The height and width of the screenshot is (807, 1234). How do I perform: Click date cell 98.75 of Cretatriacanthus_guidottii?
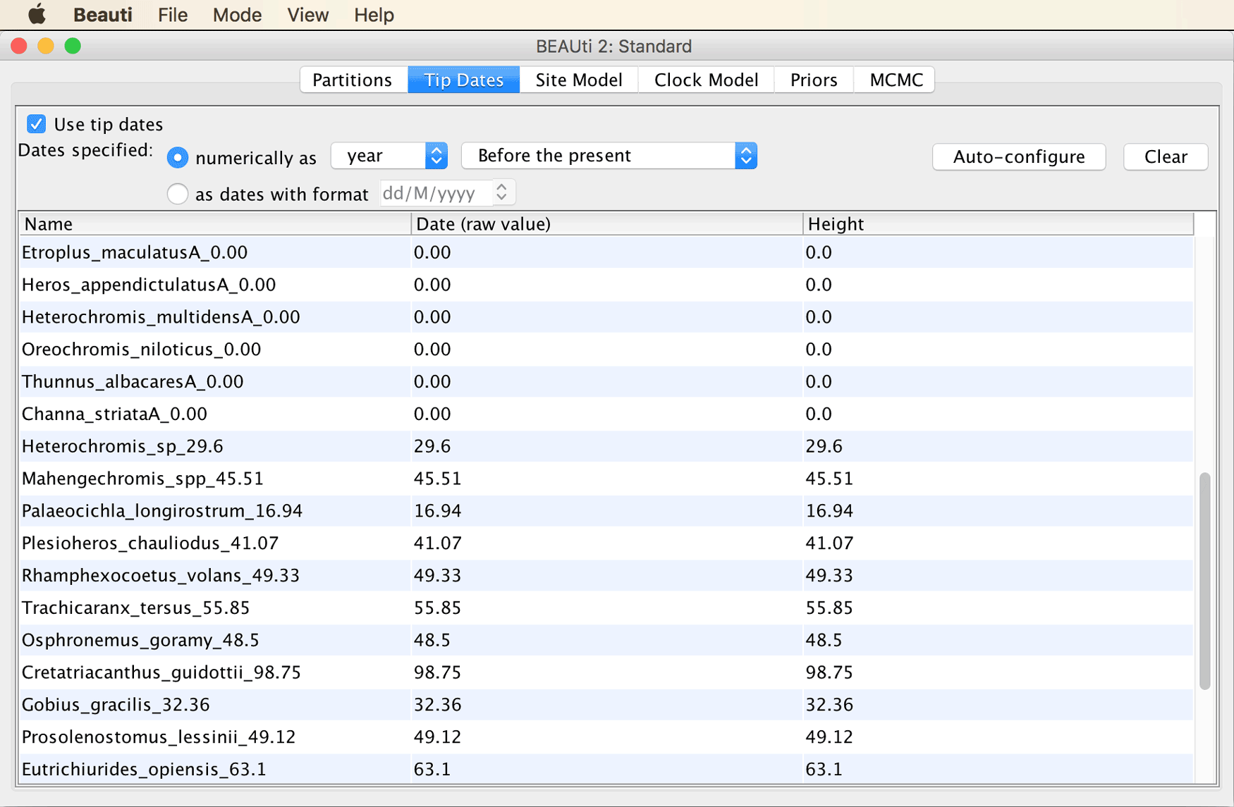coord(606,672)
